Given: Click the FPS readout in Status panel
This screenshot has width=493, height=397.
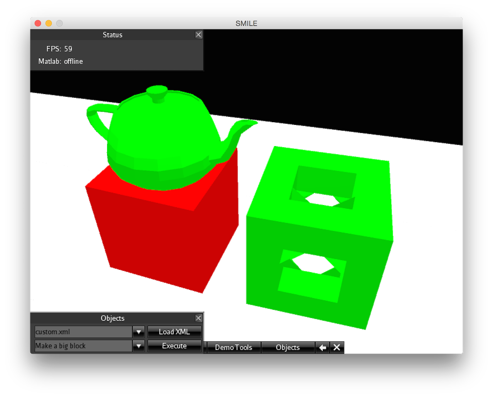Looking at the screenshot, I should 59,49.
